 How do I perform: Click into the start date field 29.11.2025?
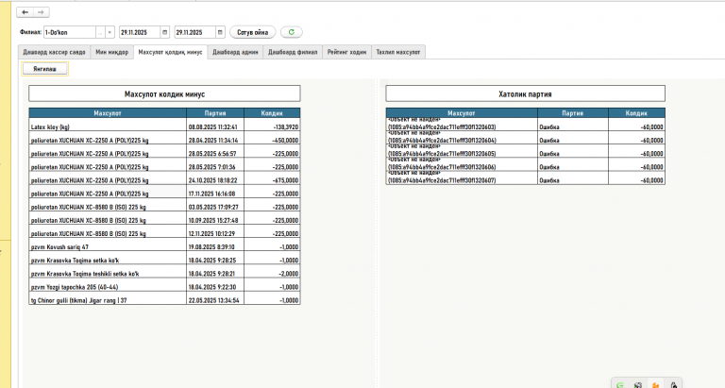point(140,32)
